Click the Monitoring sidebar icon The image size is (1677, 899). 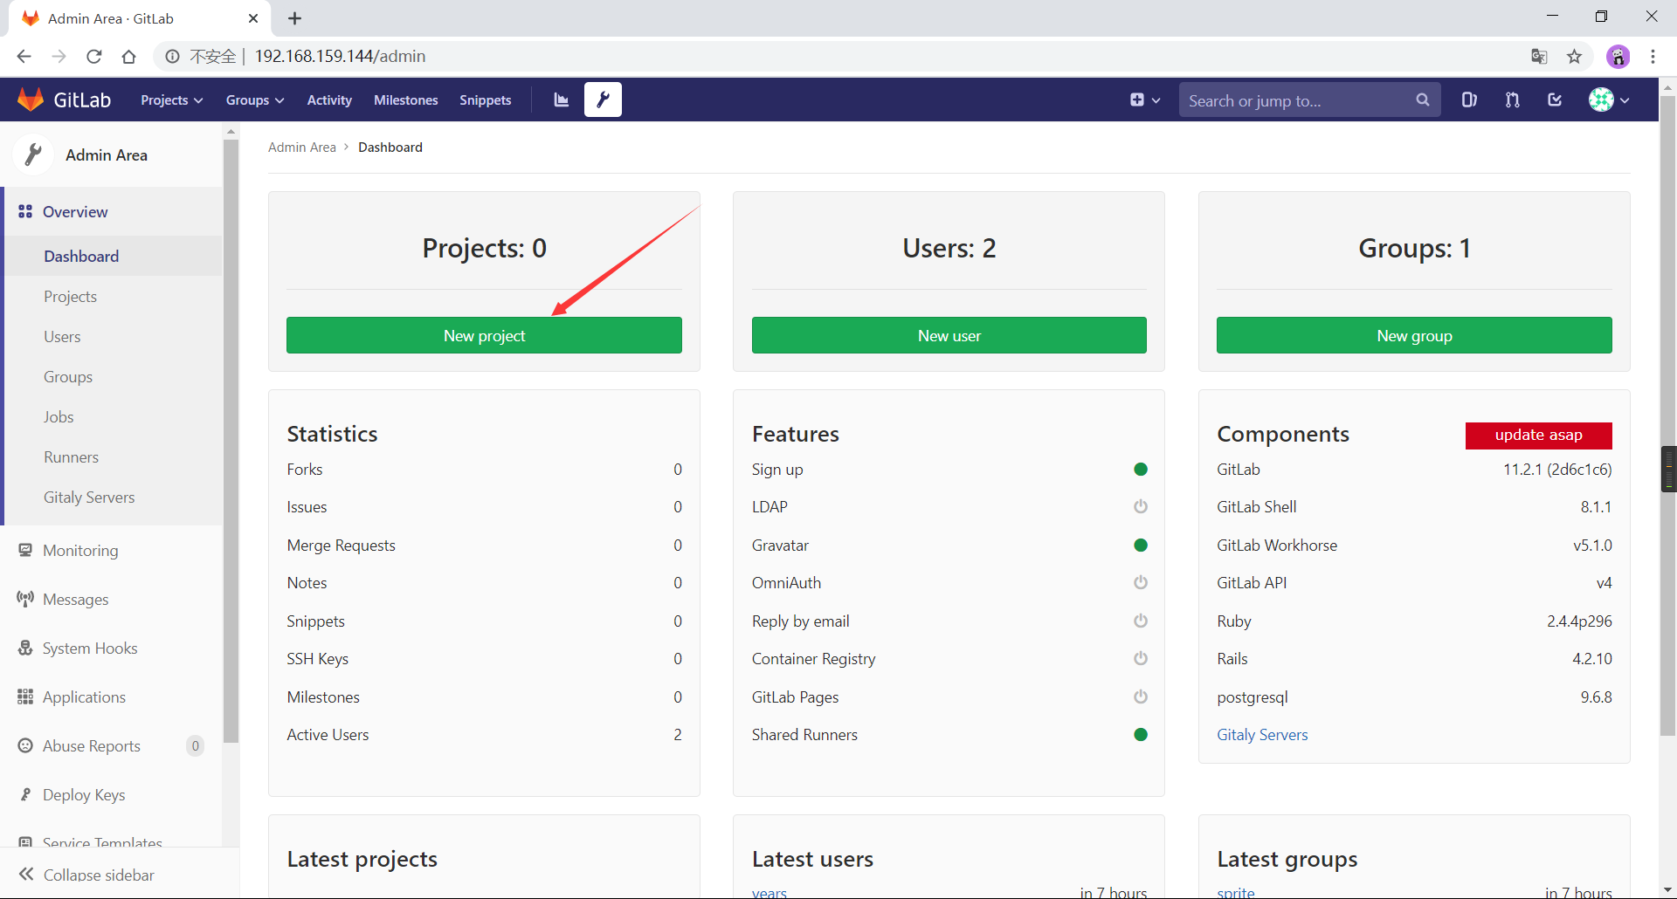tap(25, 550)
